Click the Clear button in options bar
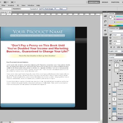The height and width of the screenshot is (123, 123). (x=61, y=9)
